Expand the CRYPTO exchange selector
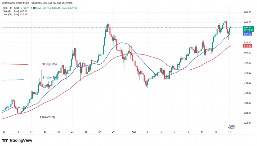This screenshot has height=146, width=257. pos(18,8)
